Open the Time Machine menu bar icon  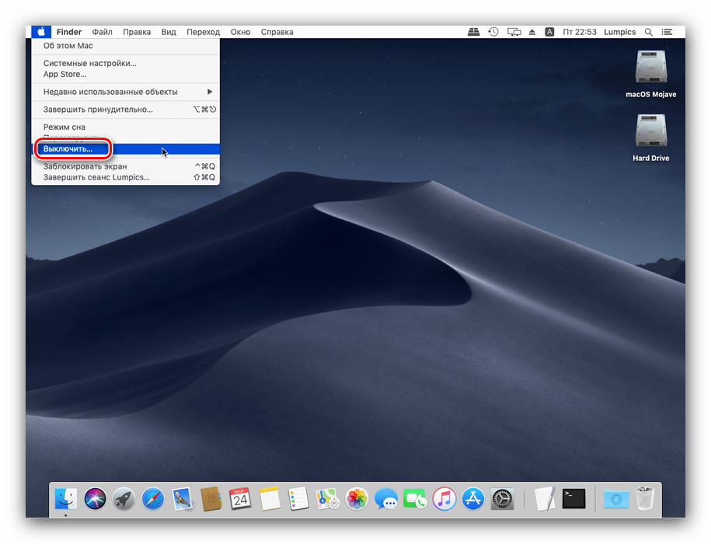(x=493, y=32)
